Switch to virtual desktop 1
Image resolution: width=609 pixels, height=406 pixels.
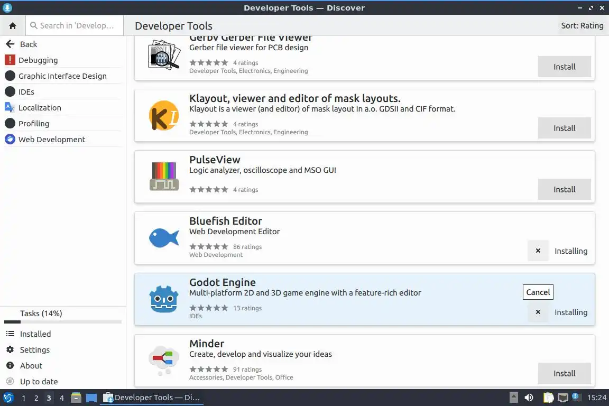pyautogui.click(x=24, y=398)
